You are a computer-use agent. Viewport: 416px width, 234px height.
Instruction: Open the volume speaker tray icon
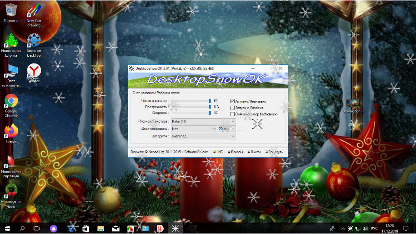[x=365, y=228]
